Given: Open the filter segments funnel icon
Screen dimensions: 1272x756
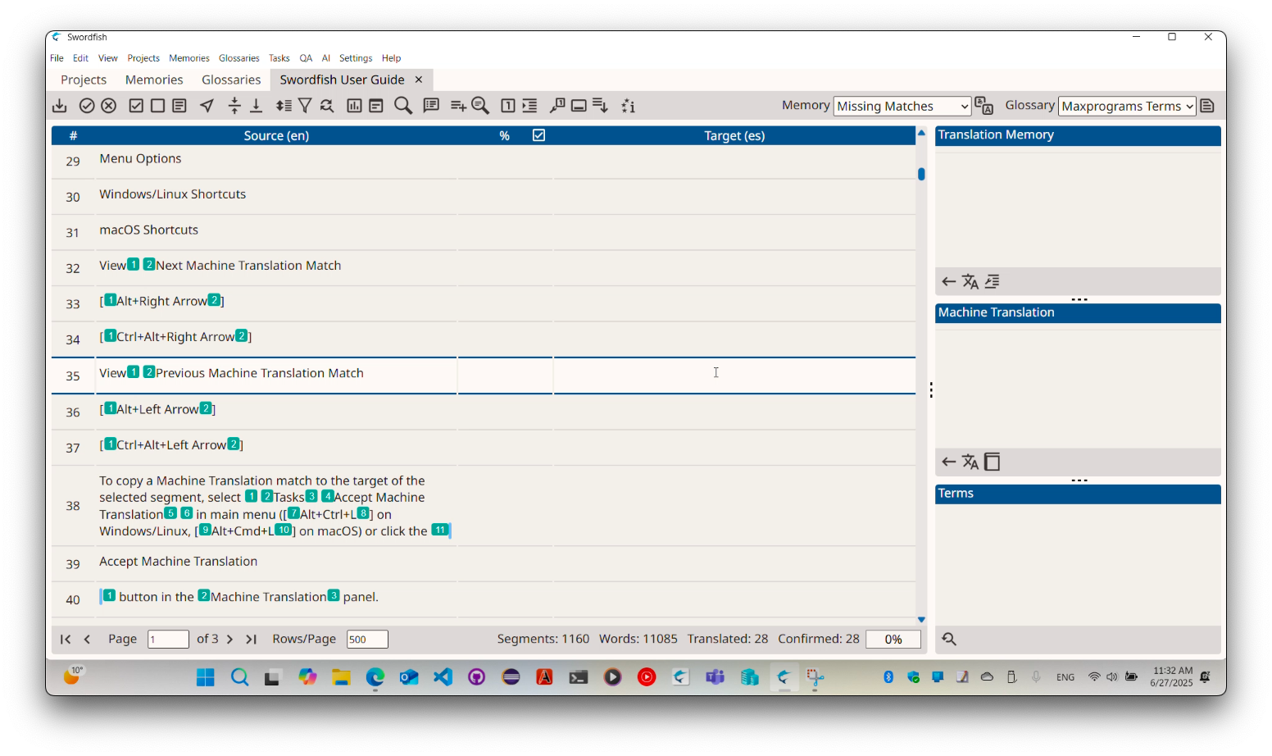Looking at the screenshot, I should [305, 106].
